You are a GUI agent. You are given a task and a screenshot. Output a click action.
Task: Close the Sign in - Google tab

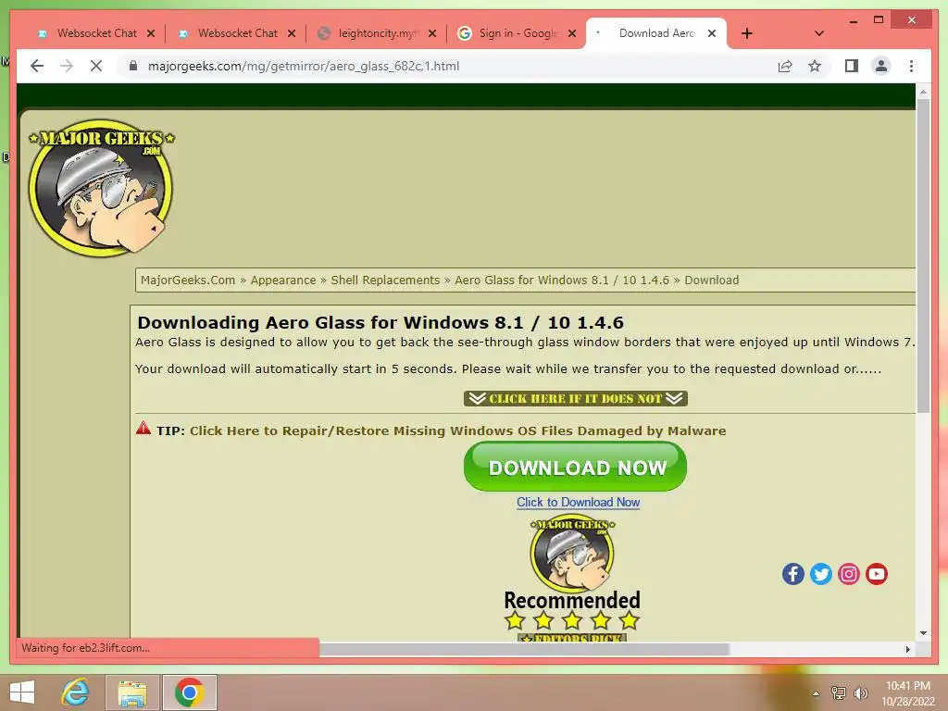click(x=572, y=33)
